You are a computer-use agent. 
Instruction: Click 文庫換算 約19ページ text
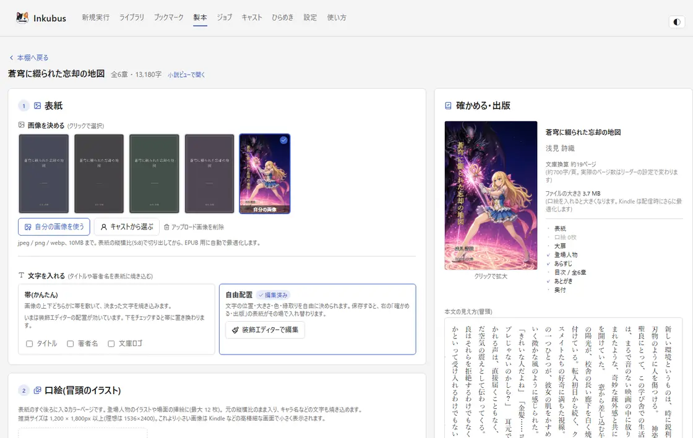click(571, 164)
